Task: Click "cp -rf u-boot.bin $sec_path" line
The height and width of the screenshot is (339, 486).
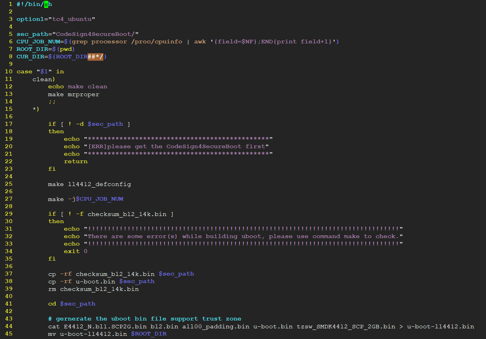Action: [x=101, y=281]
